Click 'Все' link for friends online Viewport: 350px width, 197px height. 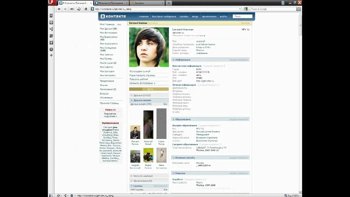coord(165,104)
